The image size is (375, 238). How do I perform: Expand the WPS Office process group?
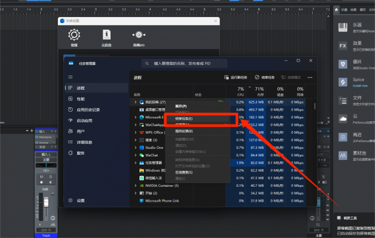click(x=136, y=132)
